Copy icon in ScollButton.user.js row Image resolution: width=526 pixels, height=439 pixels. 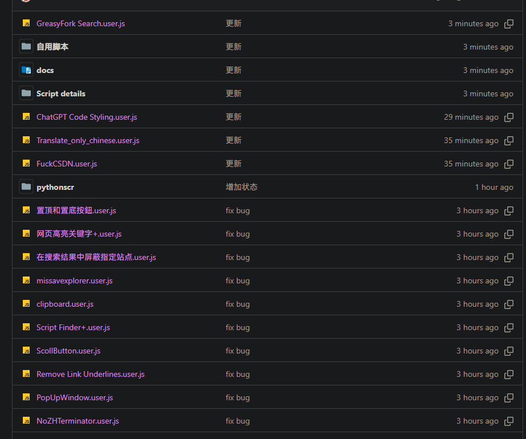tap(508, 351)
